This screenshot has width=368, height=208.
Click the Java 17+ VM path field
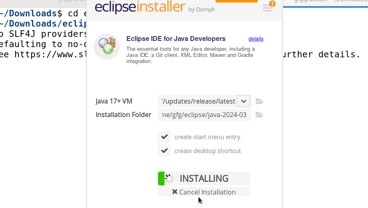[197, 101]
